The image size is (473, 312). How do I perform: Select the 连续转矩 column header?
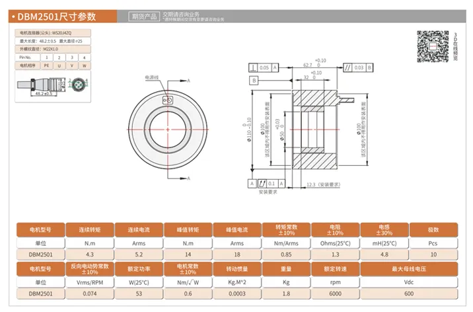pos(92,229)
